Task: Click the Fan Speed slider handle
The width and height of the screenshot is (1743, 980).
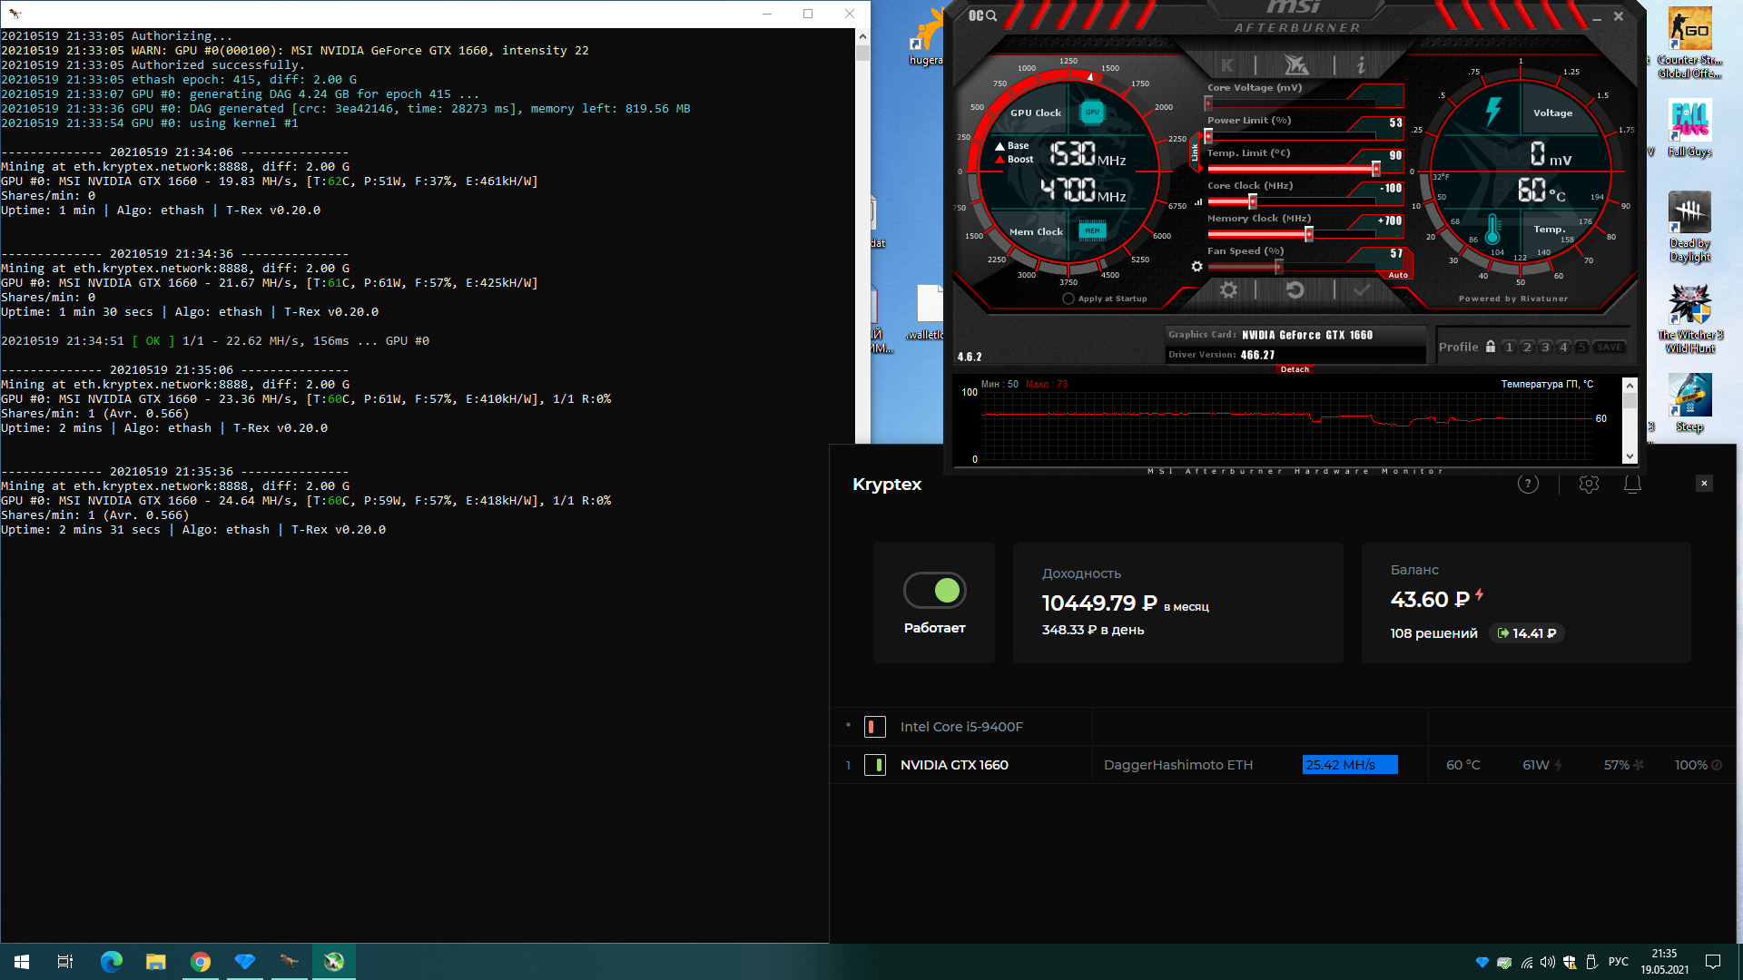Action: (1278, 267)
